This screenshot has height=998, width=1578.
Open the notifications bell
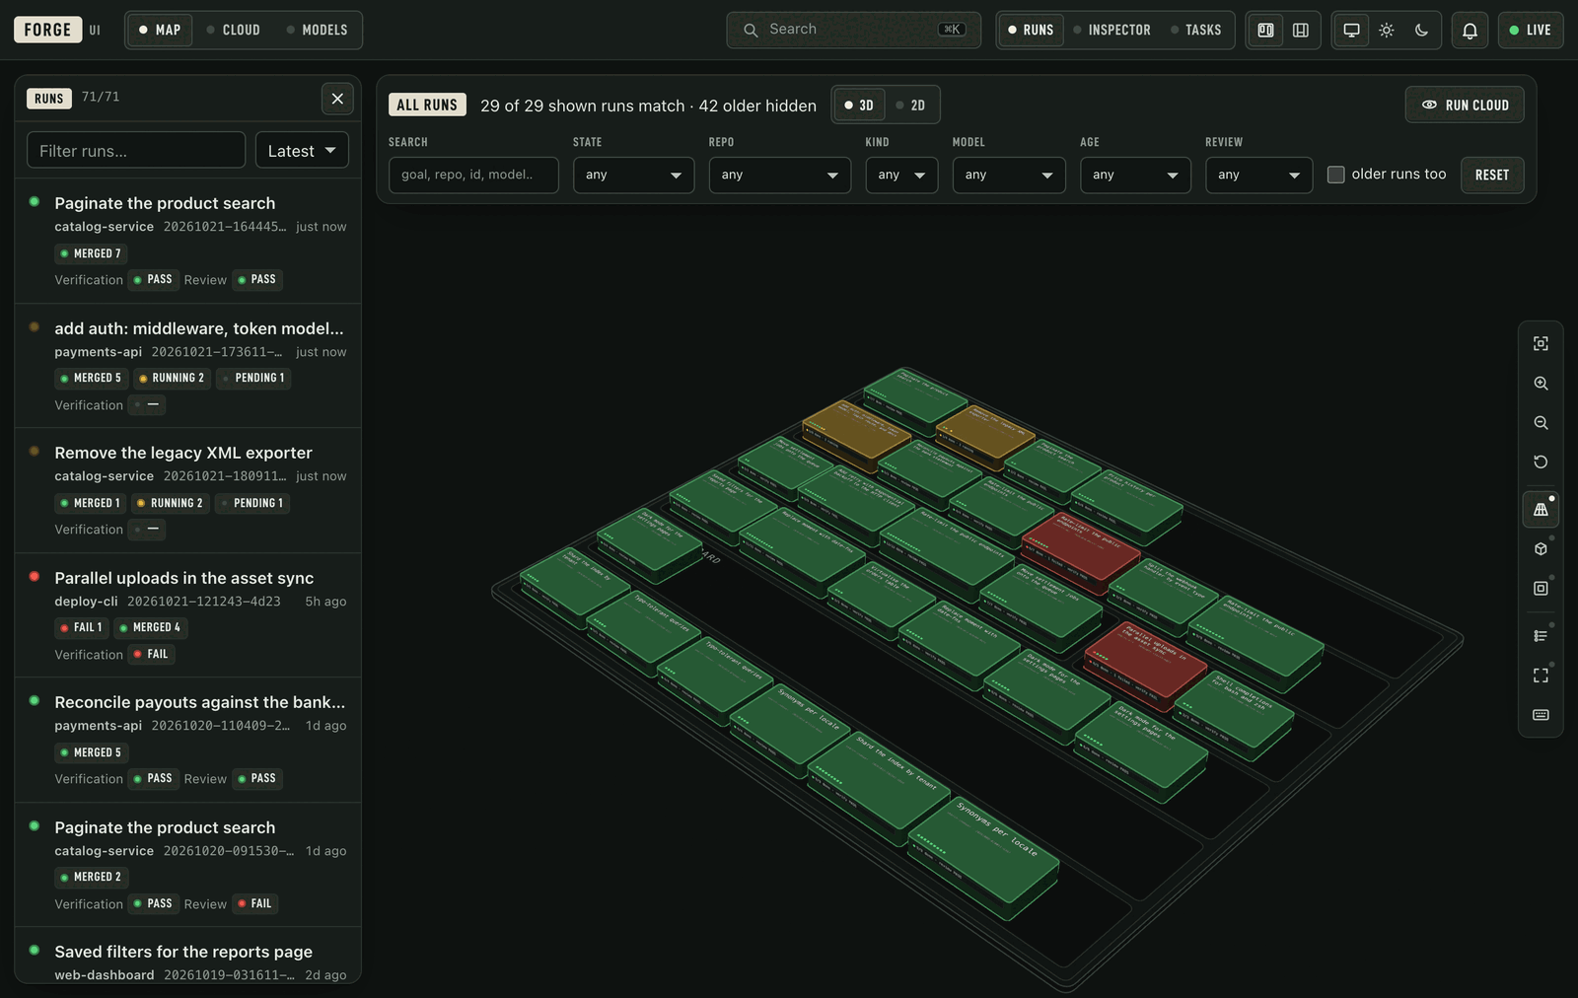coord(1470,31)
